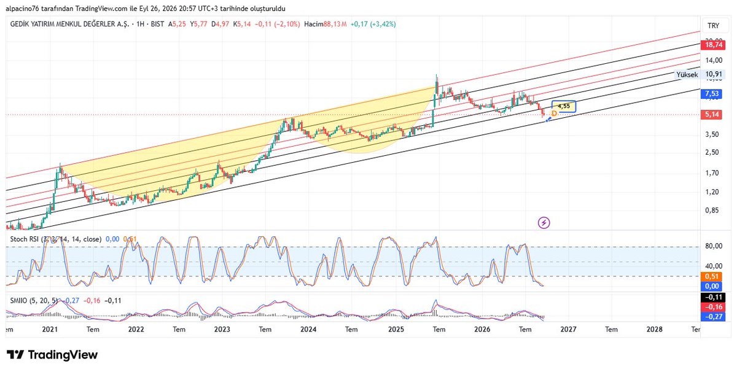
Task: Click the 2027 label on the time axis
Action: [568, 329]
